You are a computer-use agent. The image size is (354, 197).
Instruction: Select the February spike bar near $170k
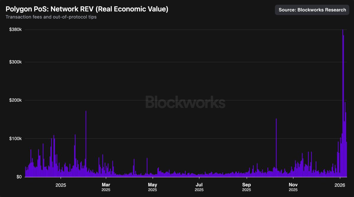[x=86, y=144]
